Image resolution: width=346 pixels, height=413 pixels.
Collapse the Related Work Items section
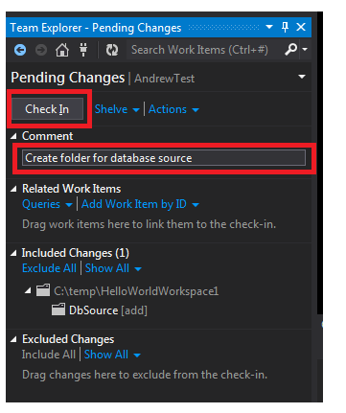13,189
